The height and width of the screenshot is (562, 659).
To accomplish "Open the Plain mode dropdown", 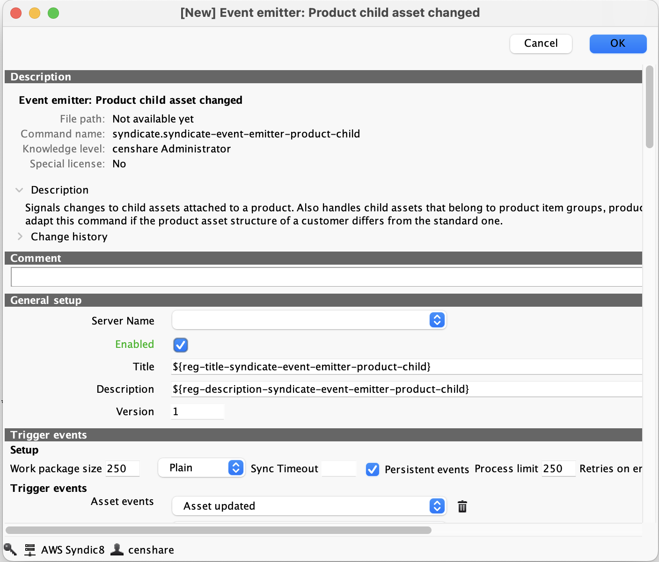I will click(201, 468).
